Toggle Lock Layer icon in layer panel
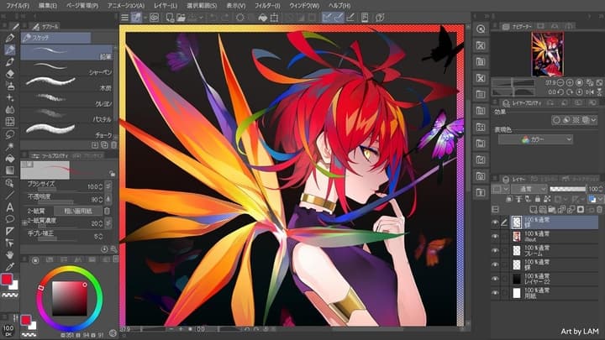 pyautogui.click(x=538, y=199)
